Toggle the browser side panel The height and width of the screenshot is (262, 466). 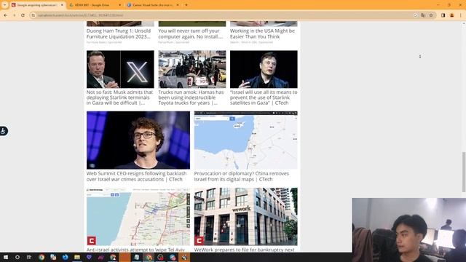tap(443, 15)
